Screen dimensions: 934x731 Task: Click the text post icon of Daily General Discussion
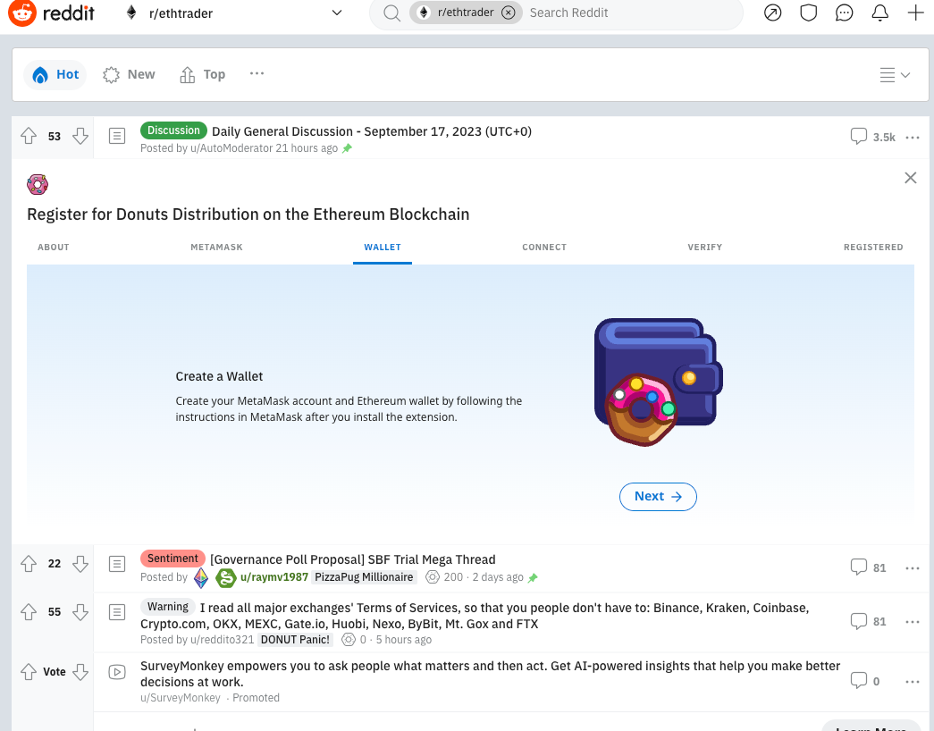click(x=117, y=136)
